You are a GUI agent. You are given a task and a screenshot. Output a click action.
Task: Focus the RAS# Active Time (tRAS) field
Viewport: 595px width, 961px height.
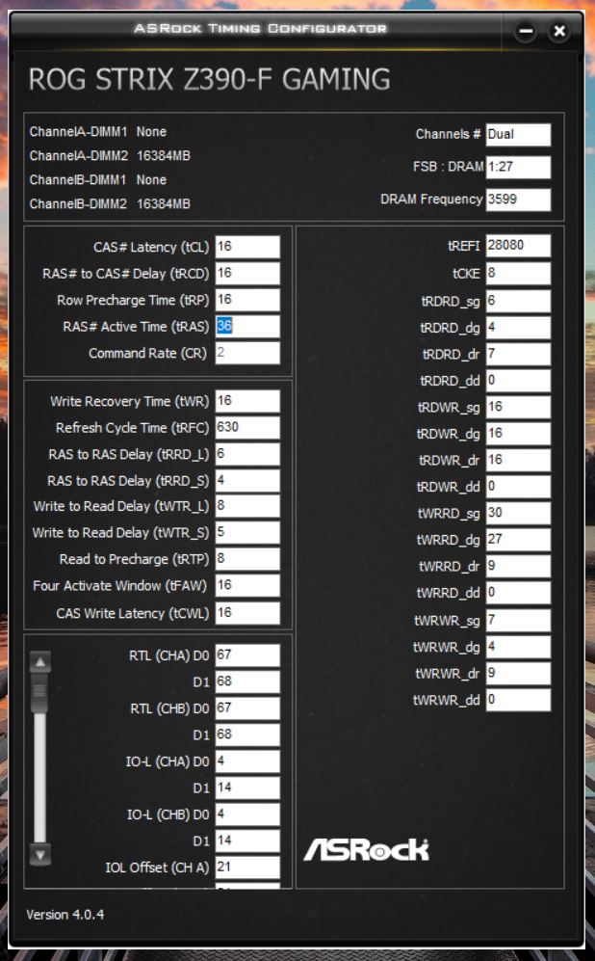click(x=247, y=326)
